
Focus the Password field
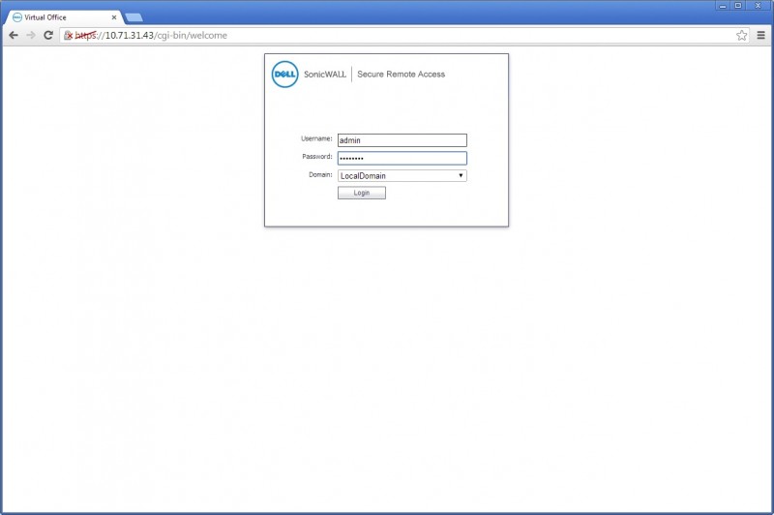(402, 158)
